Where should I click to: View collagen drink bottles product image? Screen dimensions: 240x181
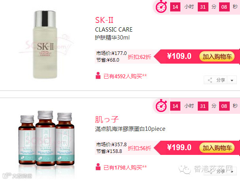[47, 138]
